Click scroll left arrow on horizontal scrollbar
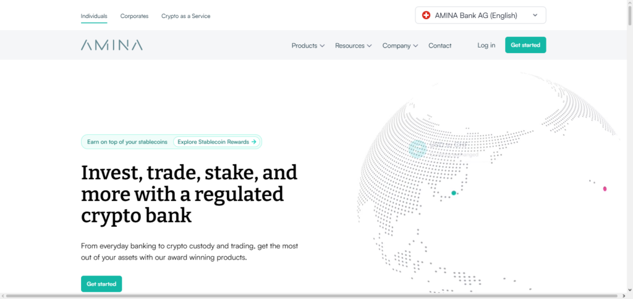 (2, 296)
